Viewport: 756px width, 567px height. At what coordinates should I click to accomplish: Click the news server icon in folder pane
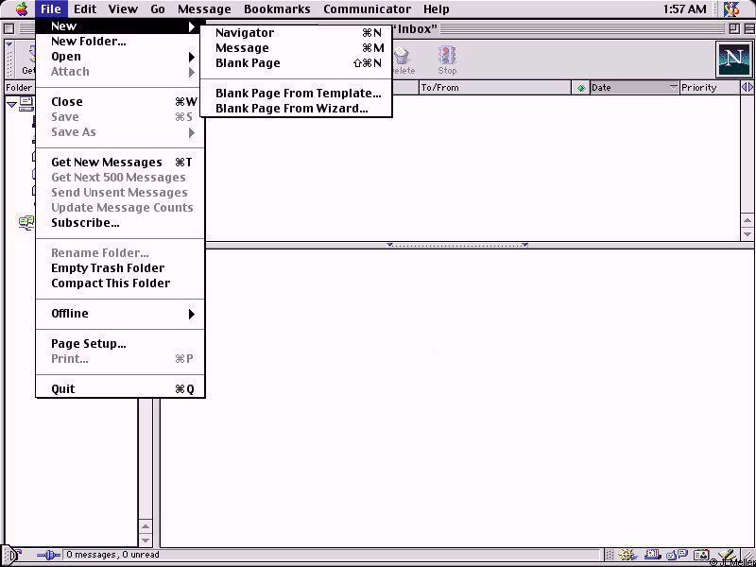tap(26, 223)
